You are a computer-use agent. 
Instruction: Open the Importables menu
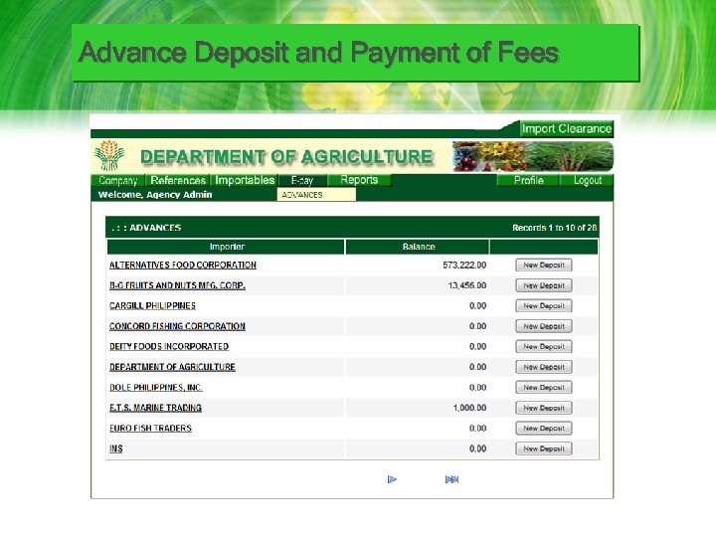[x=245, y=180]
